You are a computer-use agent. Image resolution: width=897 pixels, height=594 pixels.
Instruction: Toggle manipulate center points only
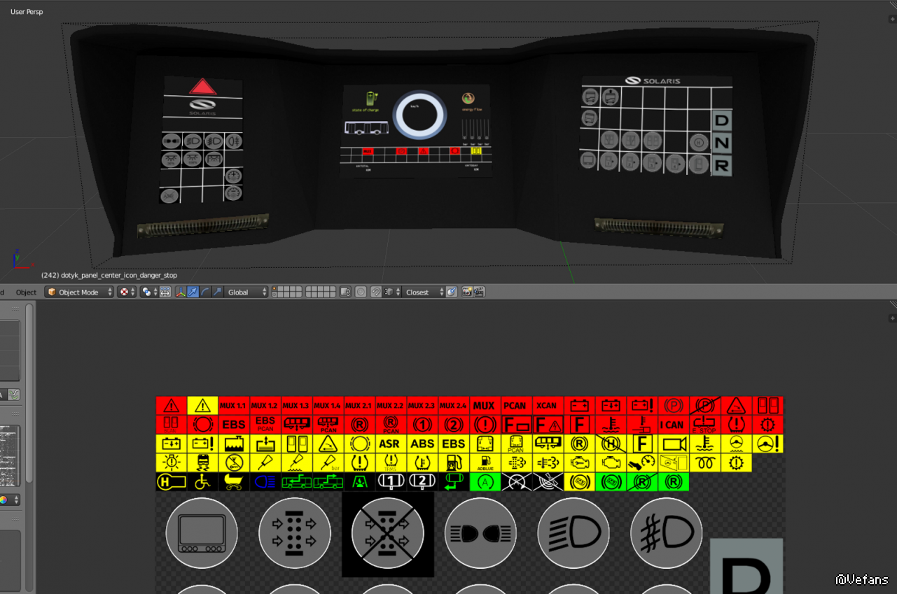(x=165, y=292)
